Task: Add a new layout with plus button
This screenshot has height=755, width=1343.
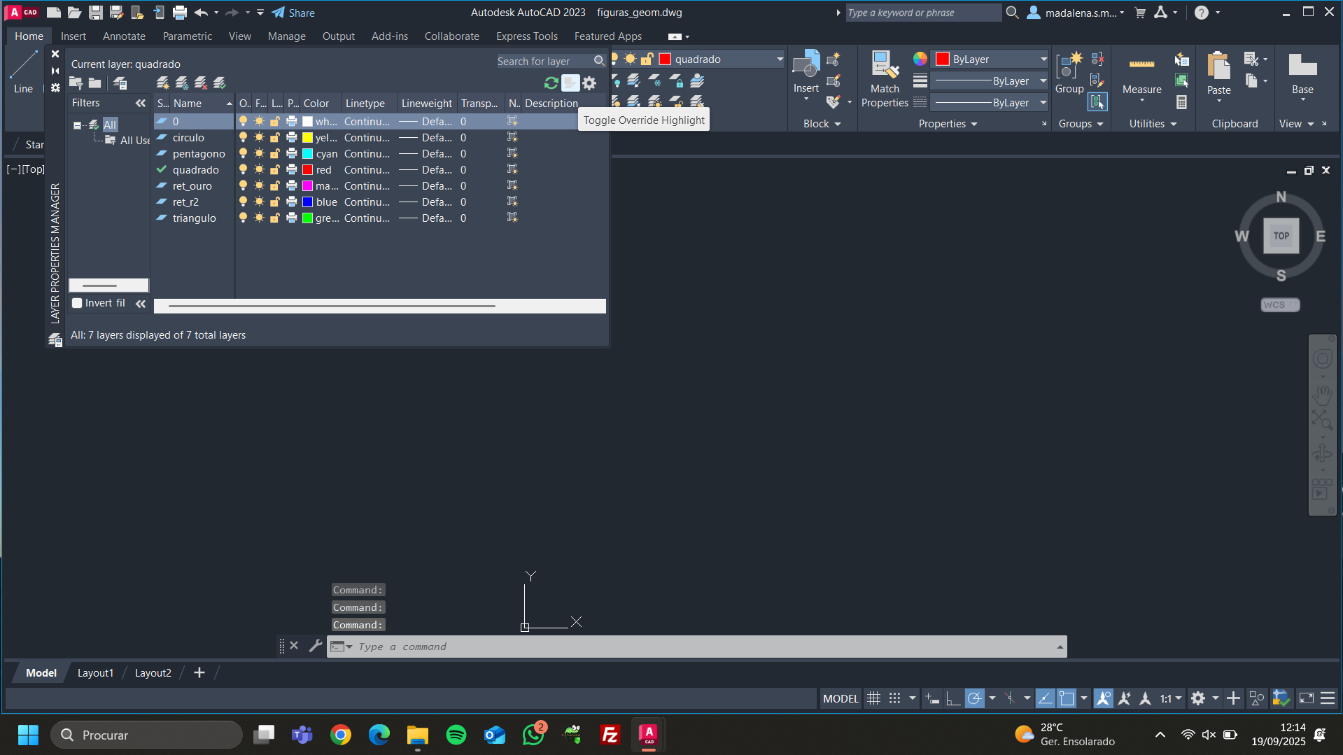Action: pos(199,672)
